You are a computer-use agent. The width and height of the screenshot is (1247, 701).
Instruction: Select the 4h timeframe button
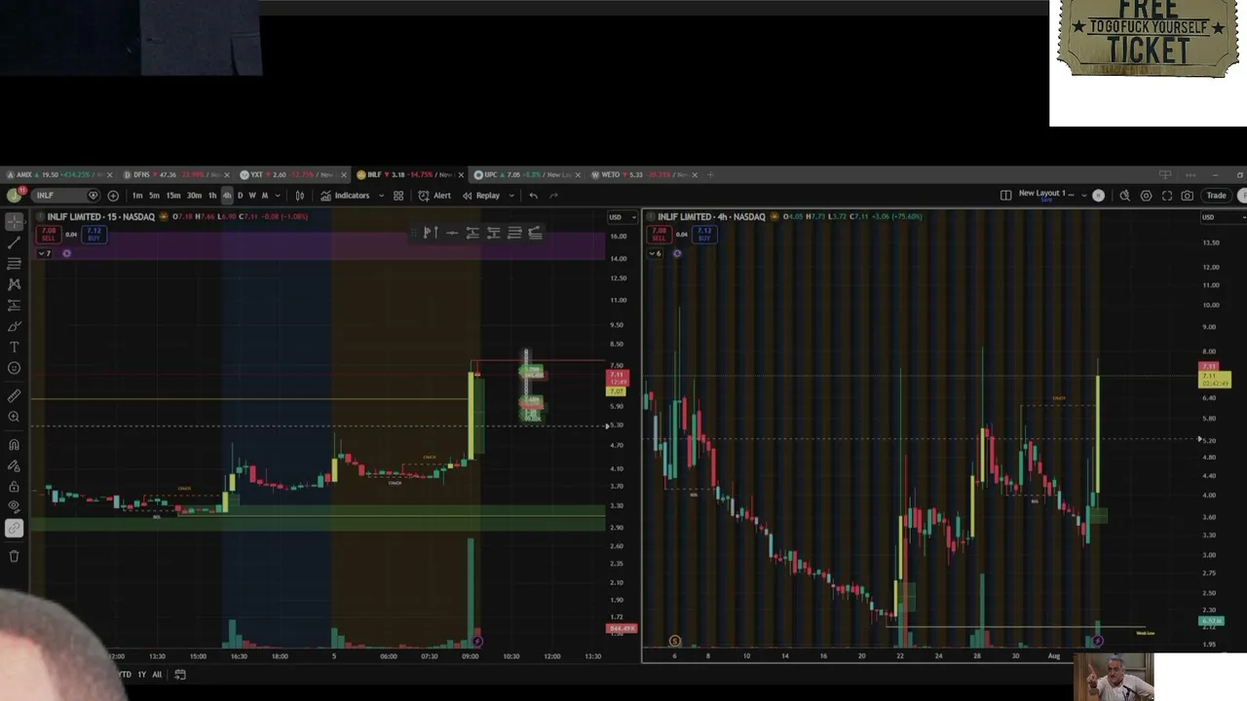click(x=227, y=196)
